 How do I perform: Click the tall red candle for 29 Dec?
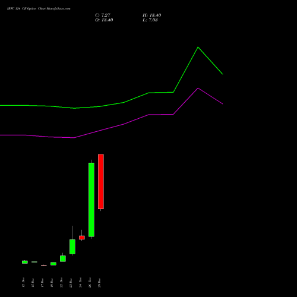(101, 182)
